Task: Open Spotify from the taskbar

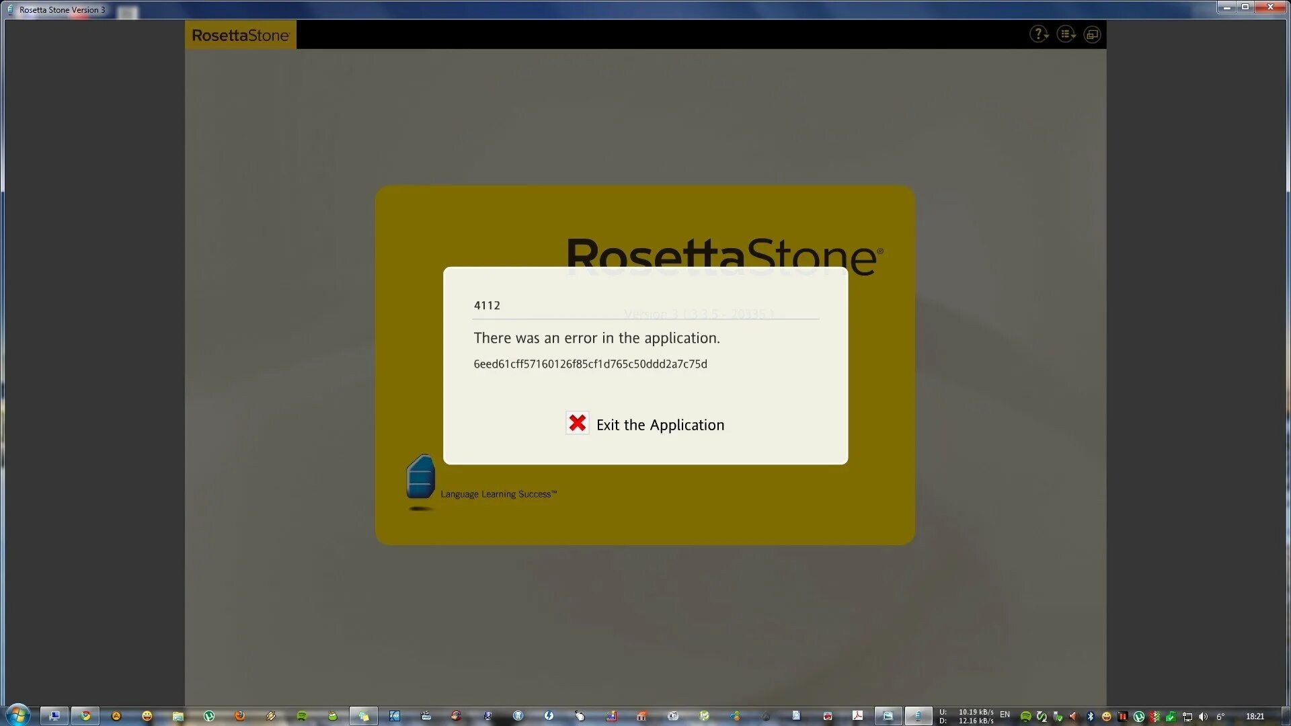Action: [302, 716]
